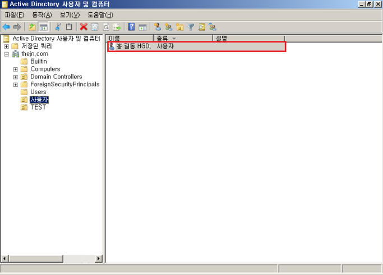The image size is (383, 275).
Task: Toggle the show/hide console tree icon
Action: click(44, 27)
